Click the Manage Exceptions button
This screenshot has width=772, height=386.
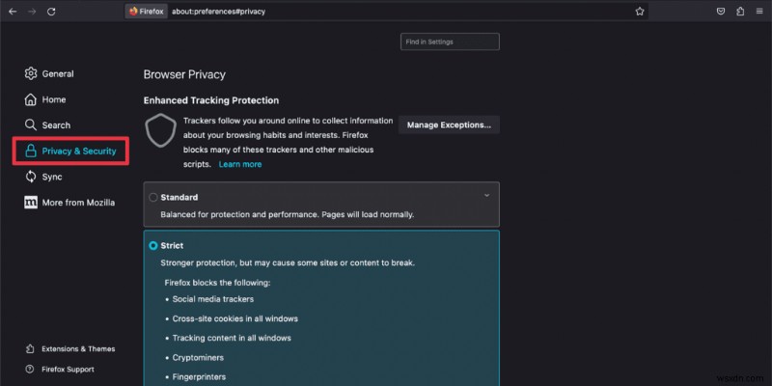(x=449, y=125)
